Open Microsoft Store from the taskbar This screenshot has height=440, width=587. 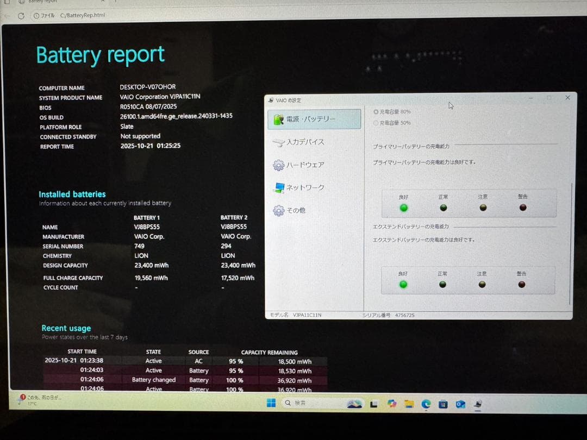[x=444, y=404]
